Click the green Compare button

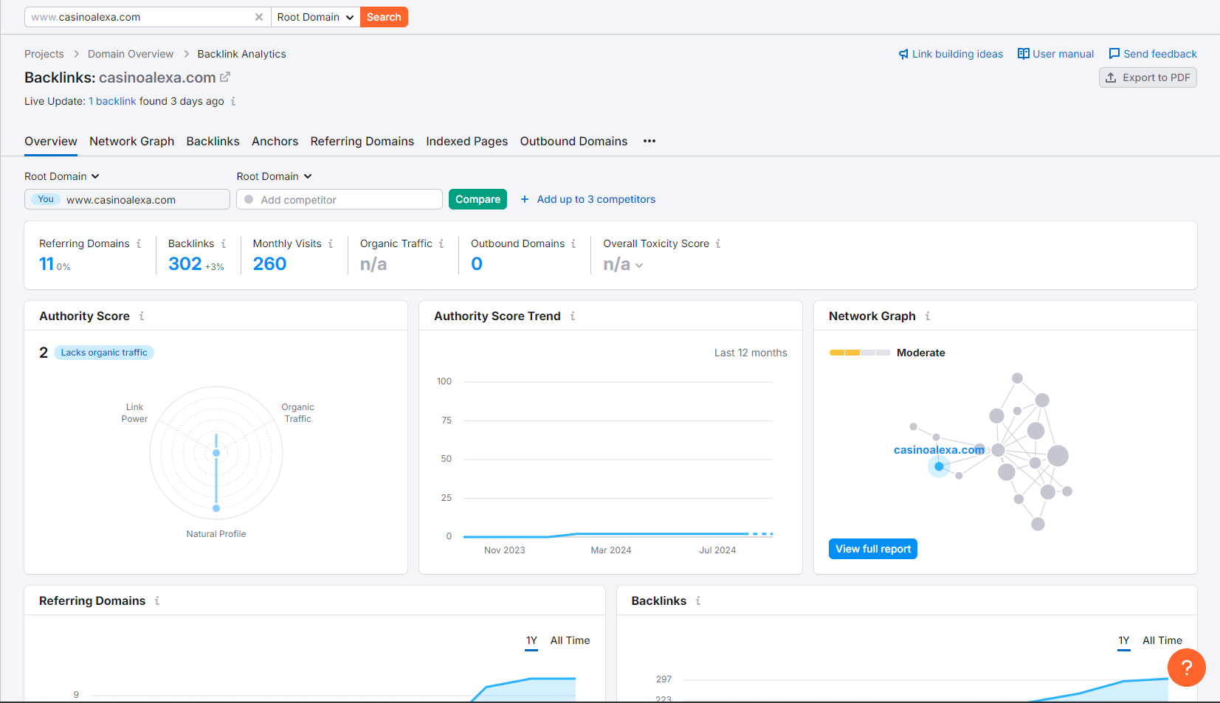tap(478, 199)
